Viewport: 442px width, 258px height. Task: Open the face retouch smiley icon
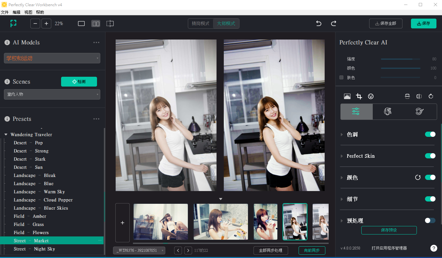[x=371, y=96]
